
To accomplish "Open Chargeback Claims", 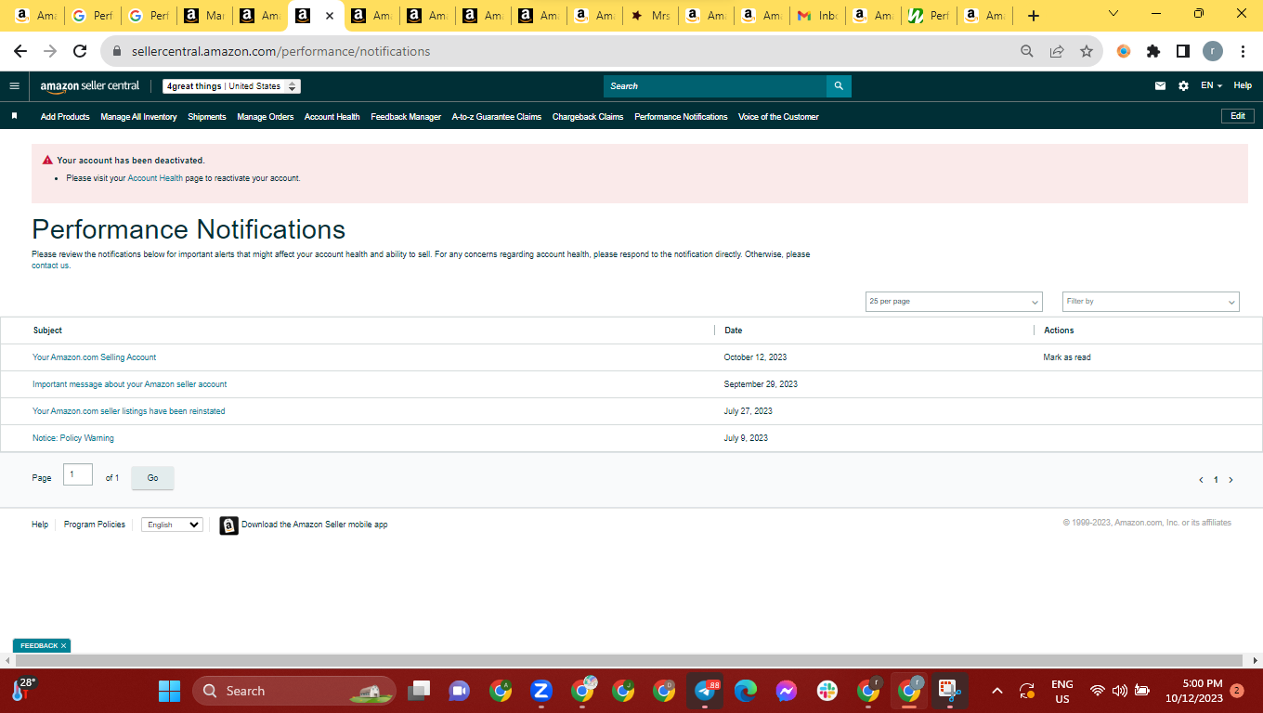I will click(x=588, y=117).
